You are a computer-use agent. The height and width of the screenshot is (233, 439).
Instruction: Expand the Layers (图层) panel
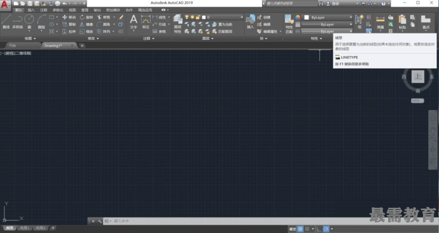click(208, 38)
